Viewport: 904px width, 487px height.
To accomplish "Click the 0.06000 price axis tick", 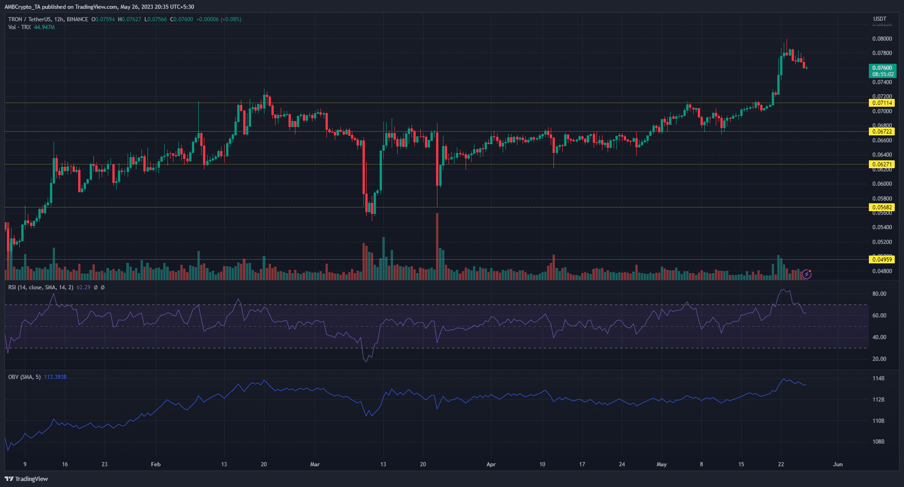I will pyautogui.click(x=882, y=184).
